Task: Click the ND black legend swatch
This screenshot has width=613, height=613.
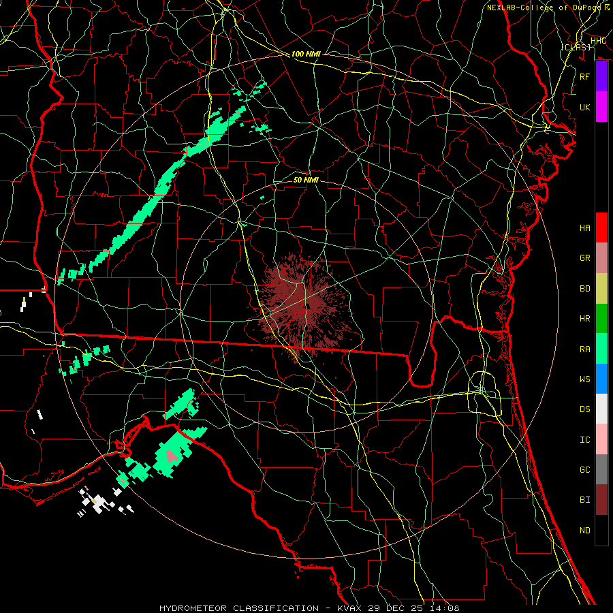Action: click(x=601, y=530)
